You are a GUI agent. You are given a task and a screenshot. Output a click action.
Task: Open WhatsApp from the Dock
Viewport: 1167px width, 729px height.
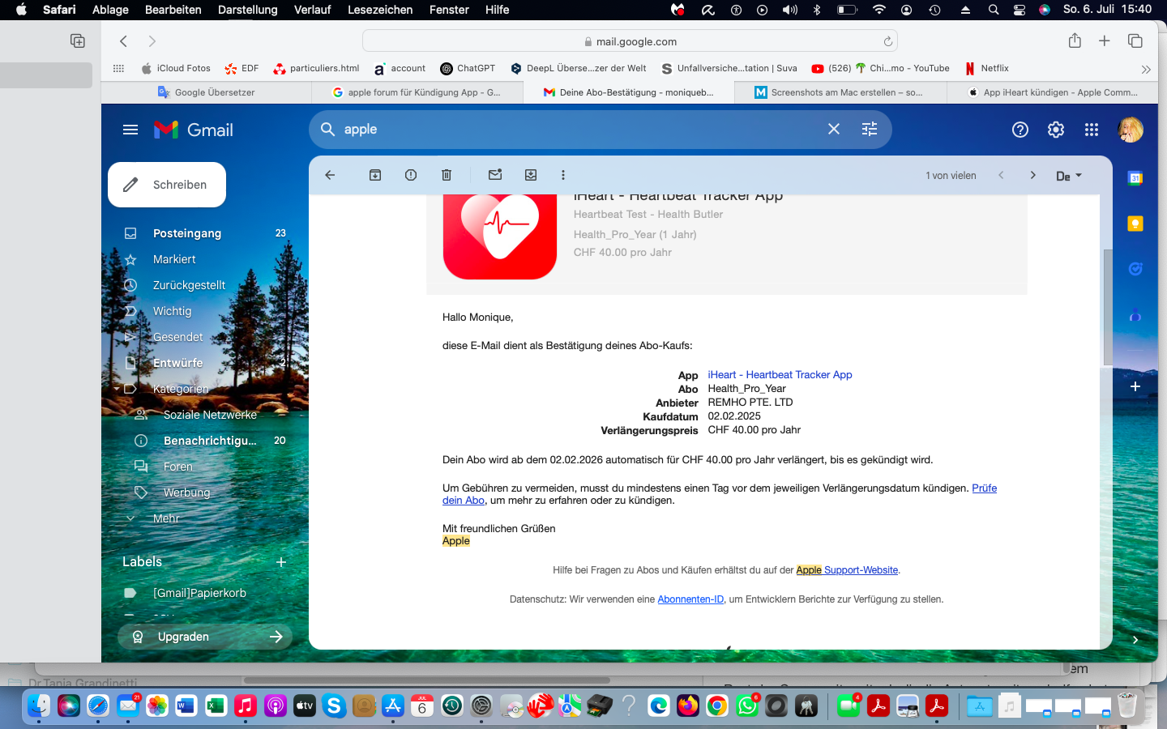tap(746, 706)
